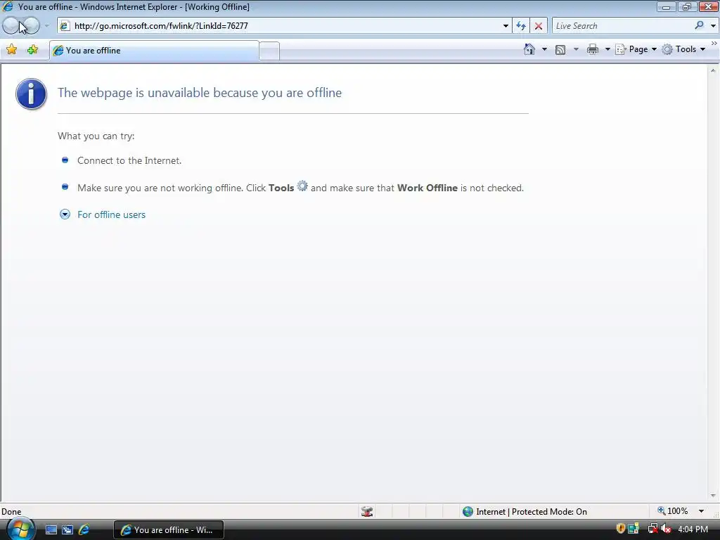Click the address bar URL field
This screenshot has width=720, height=540.
285,26
